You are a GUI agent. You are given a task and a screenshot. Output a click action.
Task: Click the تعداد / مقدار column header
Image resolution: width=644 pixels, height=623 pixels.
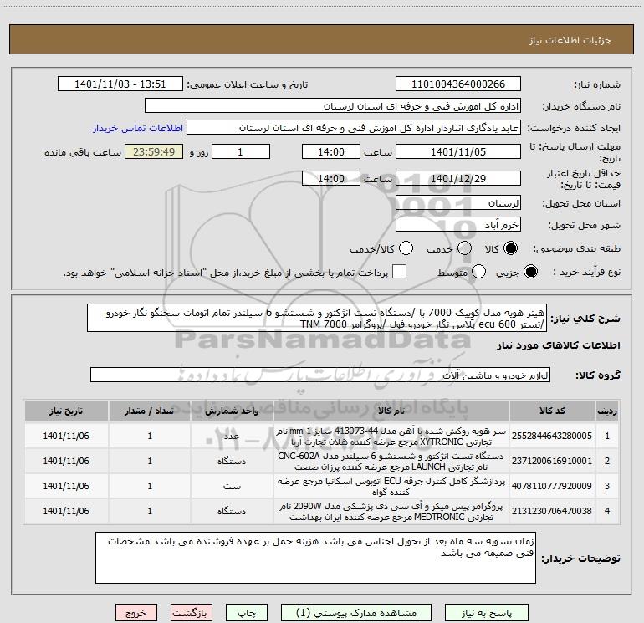[150, 411]
